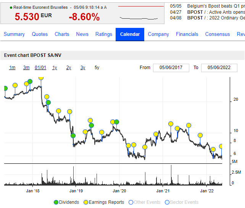This screenshot has height=208, width=245.
Task: Set chart range to 1m
Action: (12, 68)
